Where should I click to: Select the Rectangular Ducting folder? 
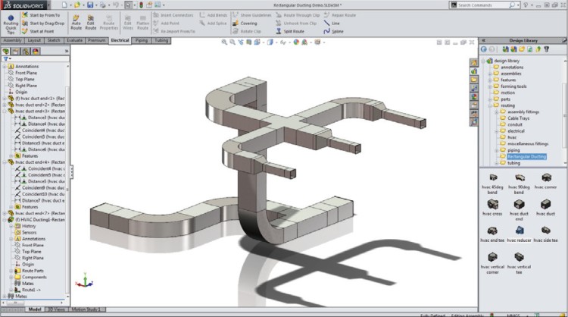pos(527,156)
